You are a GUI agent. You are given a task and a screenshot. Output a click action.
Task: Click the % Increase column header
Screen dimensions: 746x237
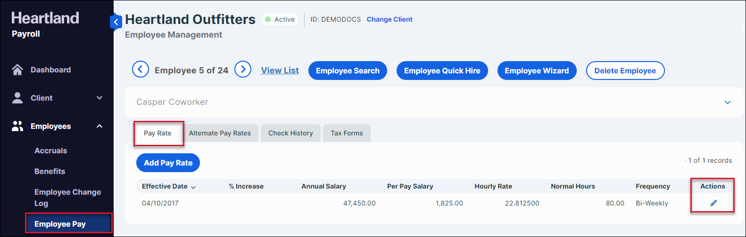coord(246,186)
